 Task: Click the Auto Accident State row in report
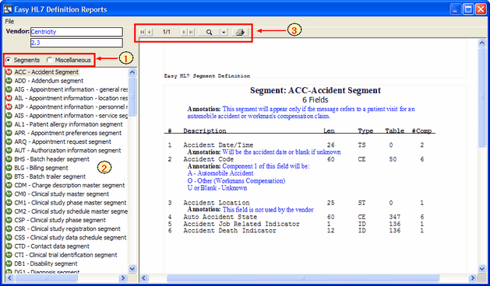(296, 217)
